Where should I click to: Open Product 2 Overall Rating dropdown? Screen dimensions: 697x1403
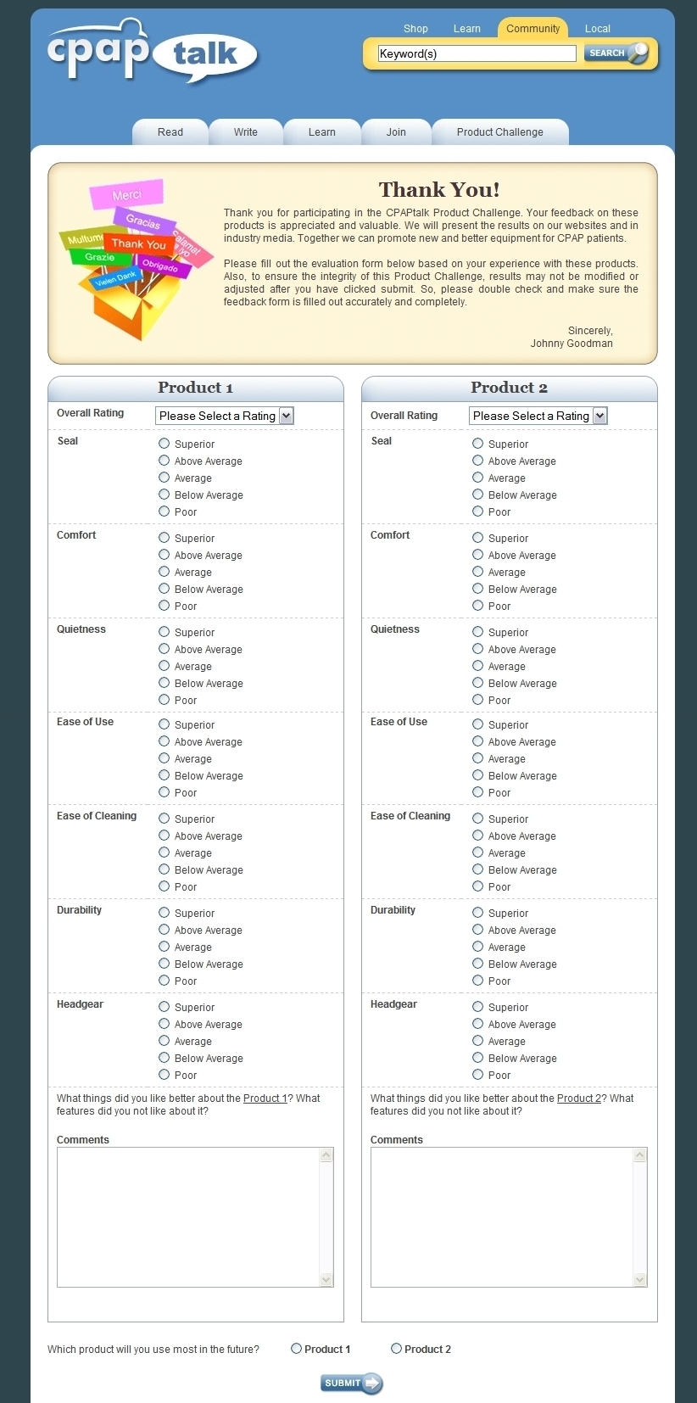538,416
